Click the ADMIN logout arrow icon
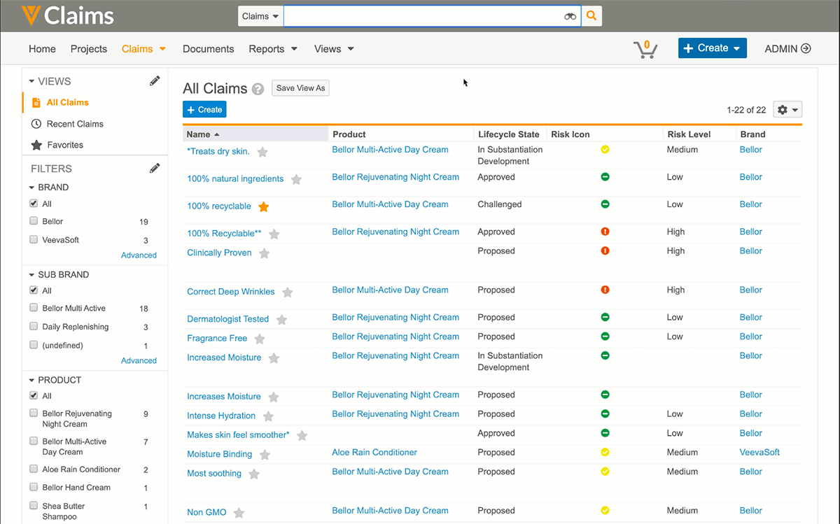840x524 pixels. 806,48
